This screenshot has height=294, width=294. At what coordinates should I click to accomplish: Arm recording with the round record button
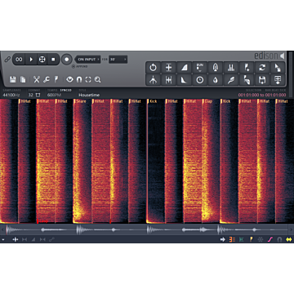[x=67, y=59]
